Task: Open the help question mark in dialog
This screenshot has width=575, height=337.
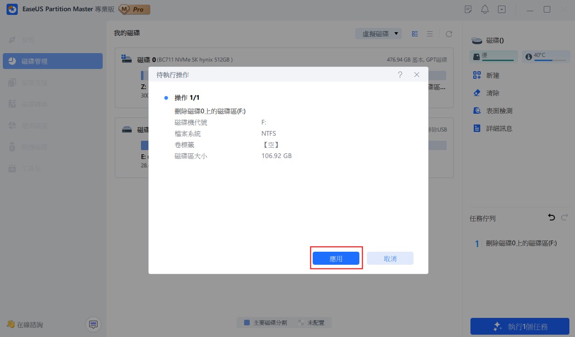Action: click(x=400, y=75)
